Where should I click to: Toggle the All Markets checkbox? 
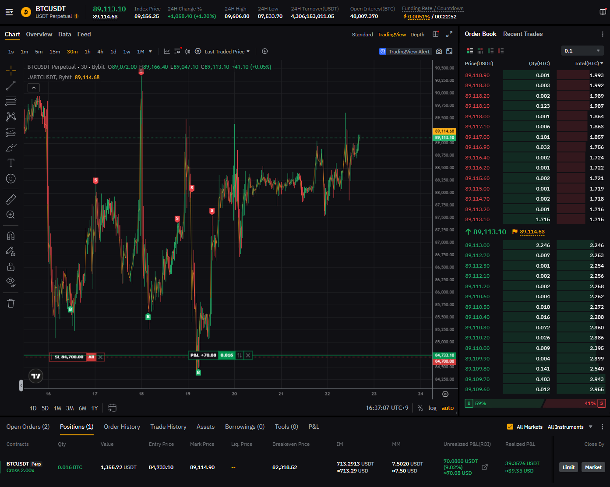click(x=510, y=427)
